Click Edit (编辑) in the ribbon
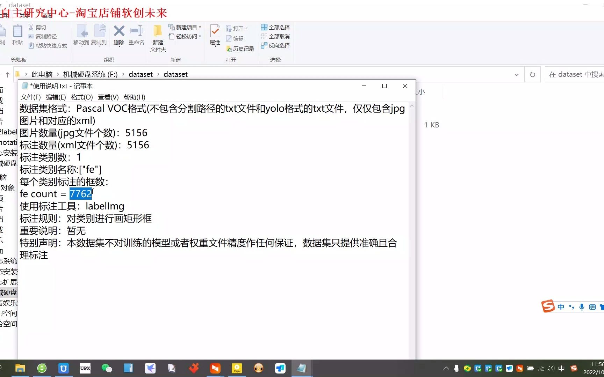 tap(235, 38)
